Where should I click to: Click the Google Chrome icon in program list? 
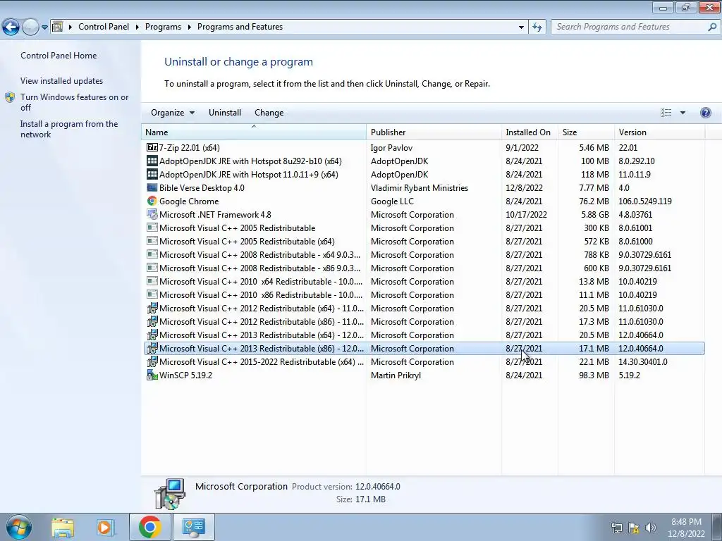152,201
